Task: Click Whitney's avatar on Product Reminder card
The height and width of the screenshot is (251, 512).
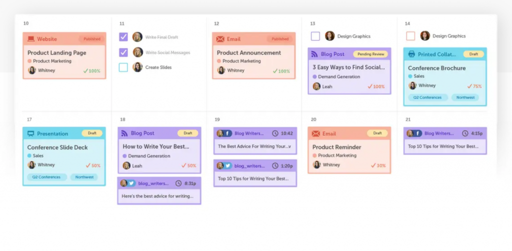Action: pyautogui.click(x=316, y=164)
